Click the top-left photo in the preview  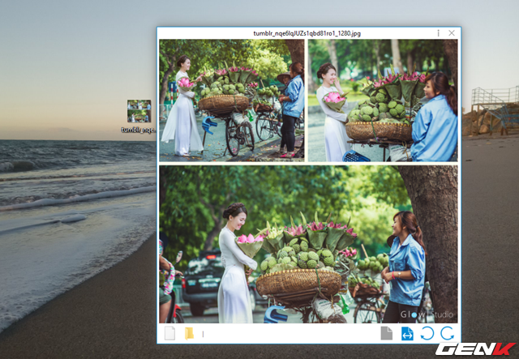[x=232, y=99]
